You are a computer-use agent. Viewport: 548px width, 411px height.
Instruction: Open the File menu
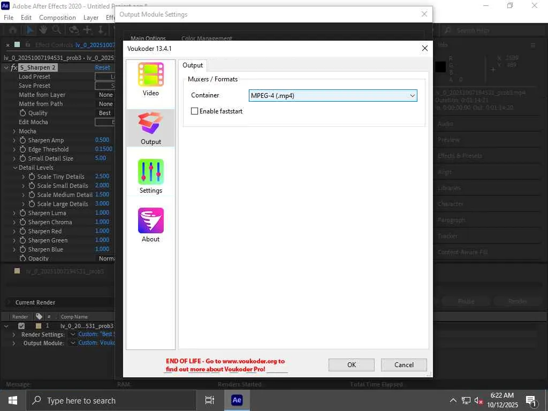click(x=9, y=18)
